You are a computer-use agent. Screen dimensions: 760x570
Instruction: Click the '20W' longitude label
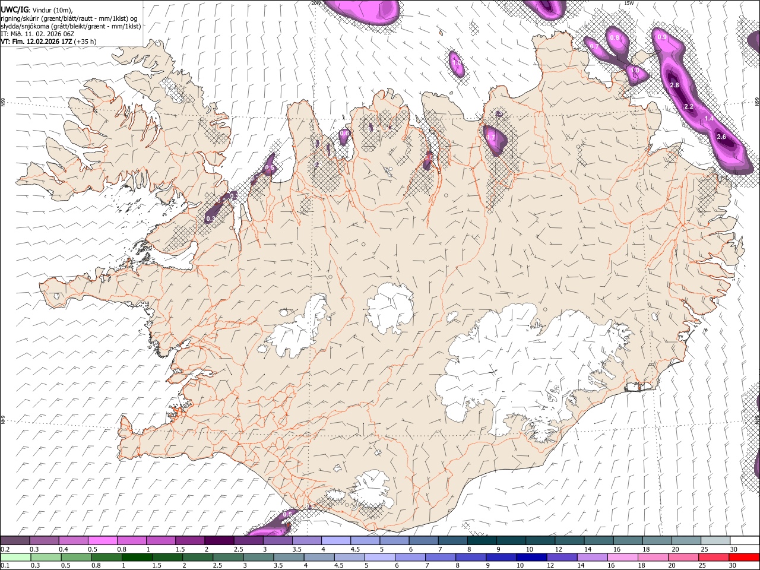click(x=315, y=2)
